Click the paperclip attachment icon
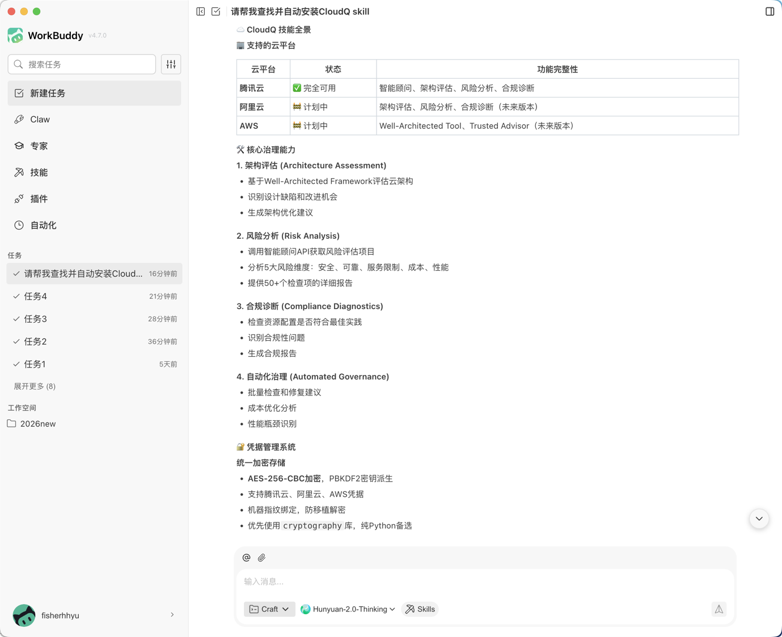The image size is (782, 637). [x=261, y=558]
